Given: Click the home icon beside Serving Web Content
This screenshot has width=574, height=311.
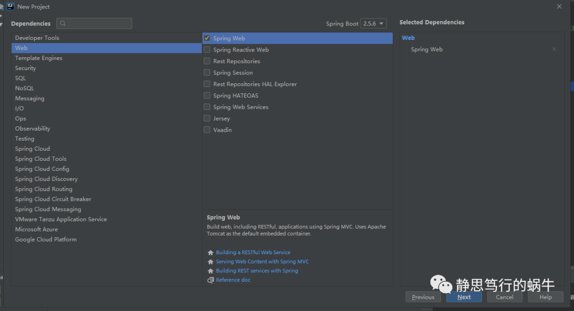Looking at the screenshot, I should point(210,262).
